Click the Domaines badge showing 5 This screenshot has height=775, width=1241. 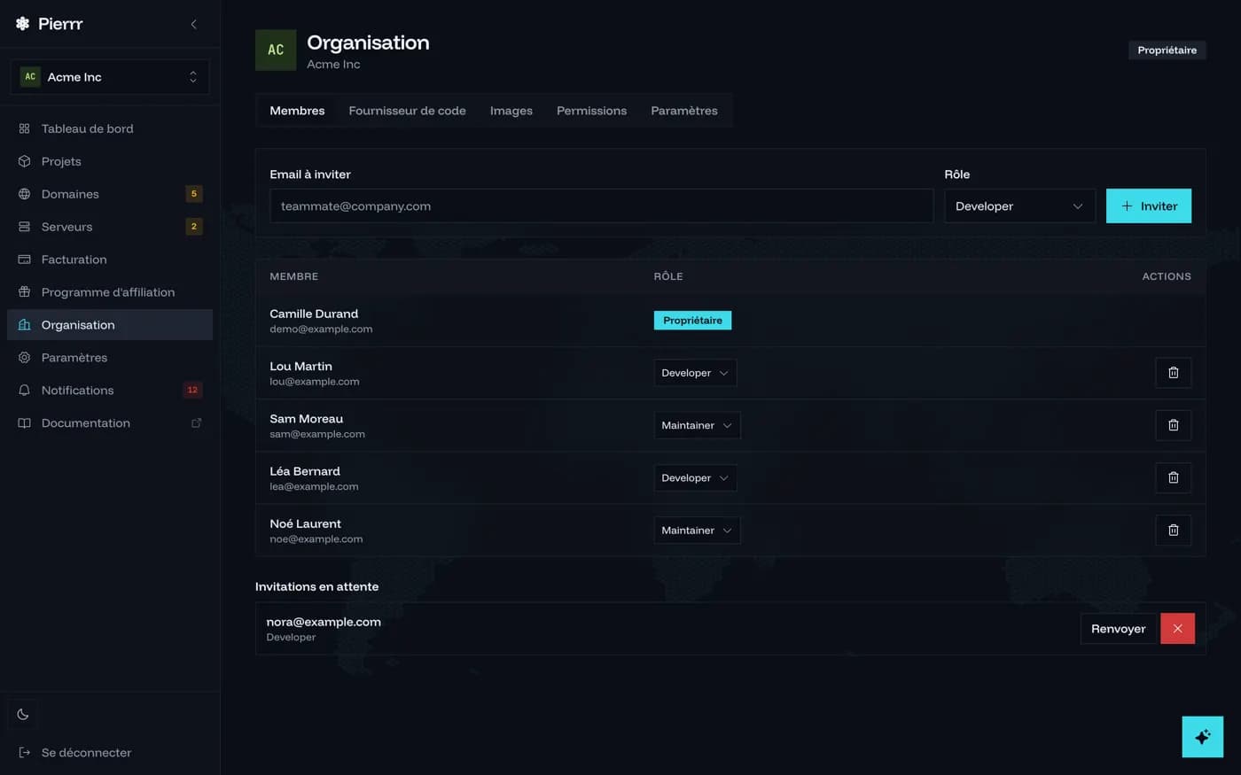[194, 194]
